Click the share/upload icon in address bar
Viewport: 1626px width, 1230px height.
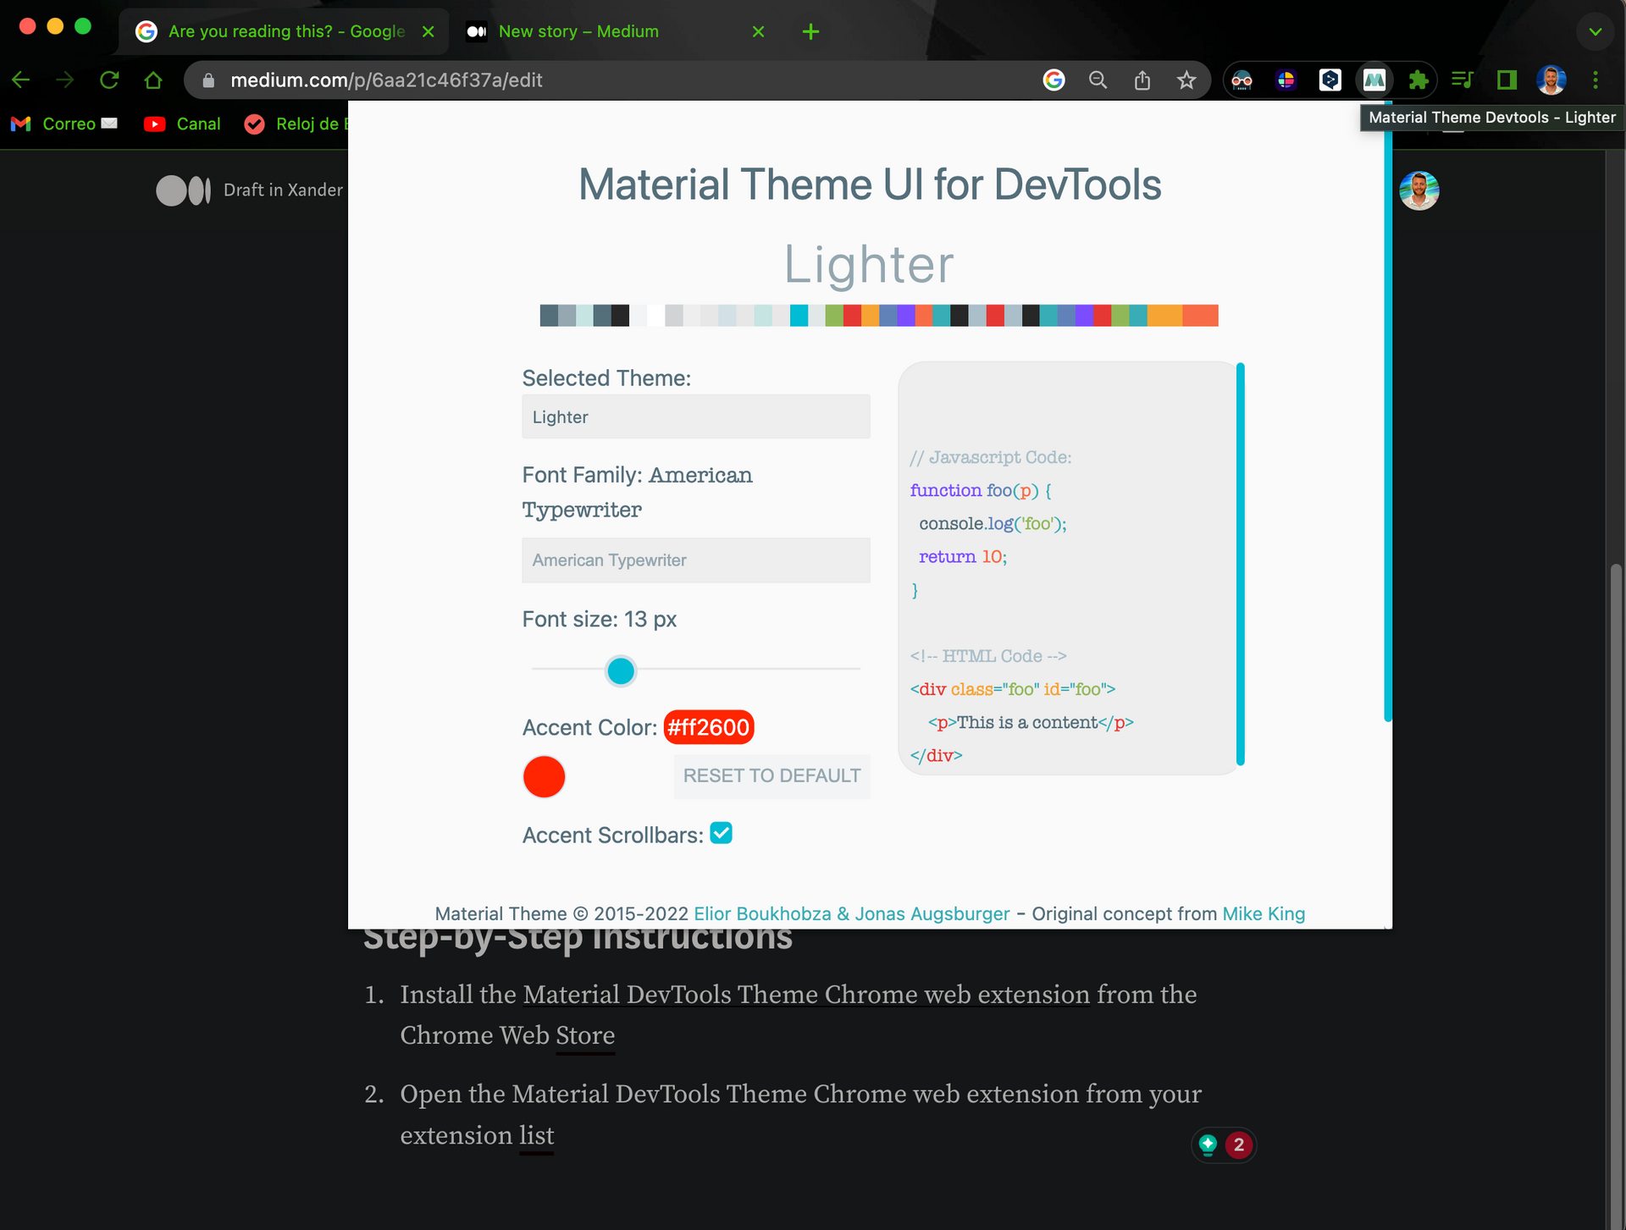pos(1142,80)
